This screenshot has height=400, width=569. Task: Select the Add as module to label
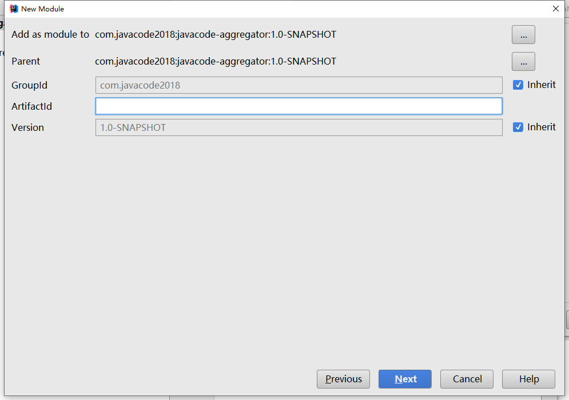pos(50,35)
